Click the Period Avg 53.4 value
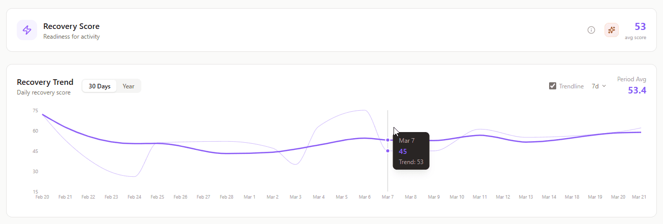This screenshot has width=663, height=224. (637, 90)
